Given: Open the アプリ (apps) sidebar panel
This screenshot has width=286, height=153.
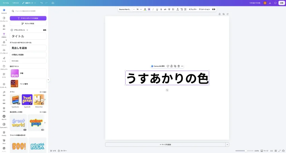Looking at the screenshot, I should (4, 75).
